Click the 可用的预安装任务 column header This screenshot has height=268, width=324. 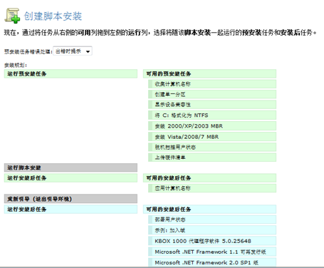click(209, 73)
